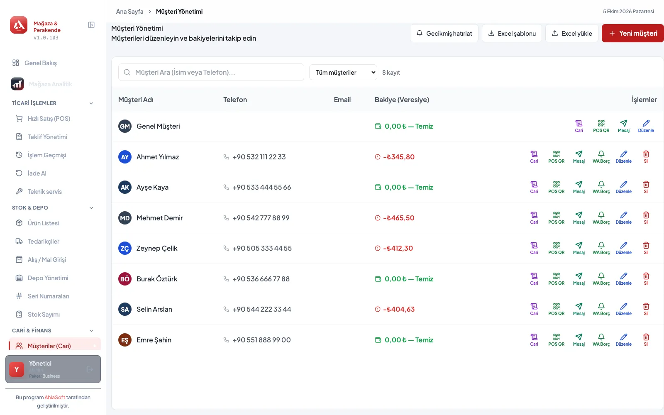The width and height of the screenshot is (664, 415).
Task: Send Mesaj to Ayşe Kaya
Action: (579, 187)
